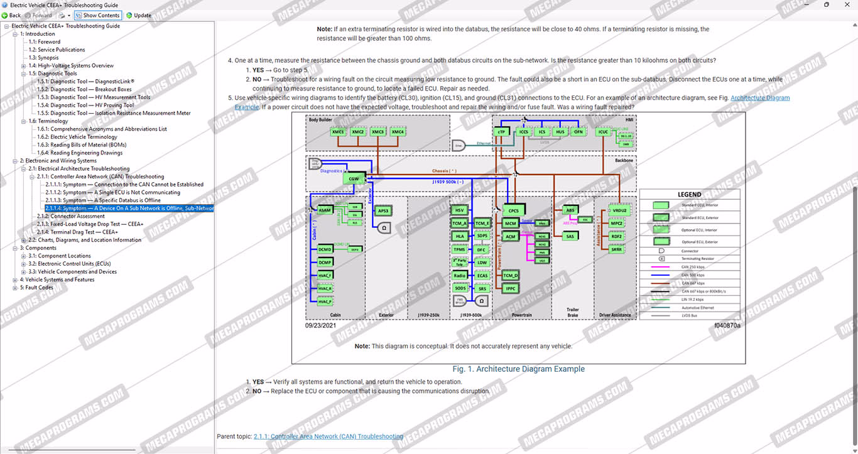Expand 2.2: Charts, Diagrams, and Location
858x454 pixels.
tap(23, 240)
